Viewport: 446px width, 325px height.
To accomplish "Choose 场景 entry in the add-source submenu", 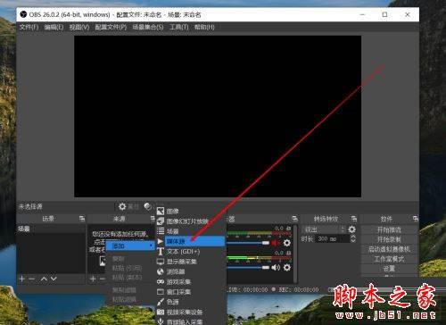I will [x=190, y=231].
